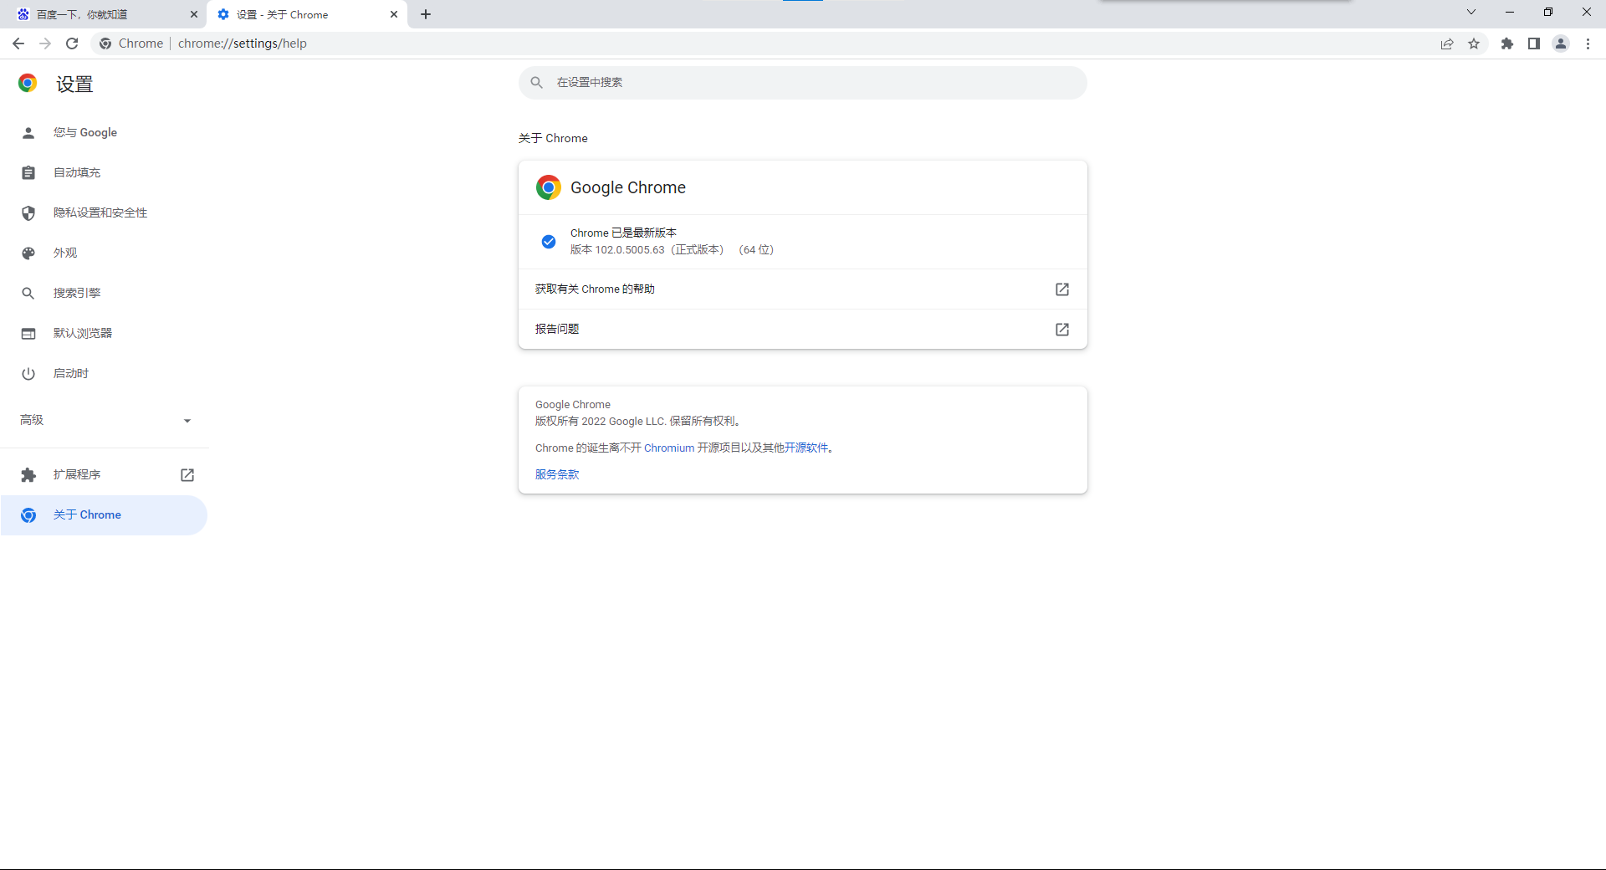Click the magnifier icon in settings search

[537, 83]
